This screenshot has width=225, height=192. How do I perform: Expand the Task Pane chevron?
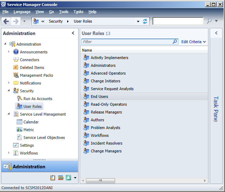click(216, 33)
